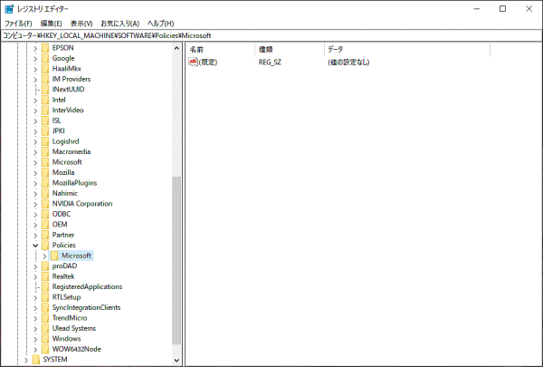
Task: Open the ヘルプ(H) menu
Action: tap(160, 24)
